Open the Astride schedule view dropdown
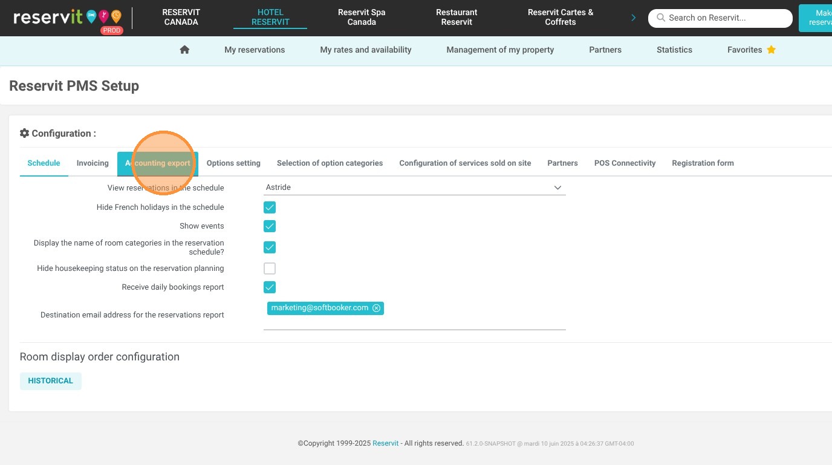Screen dimensions: 832x465 point(415,187)
